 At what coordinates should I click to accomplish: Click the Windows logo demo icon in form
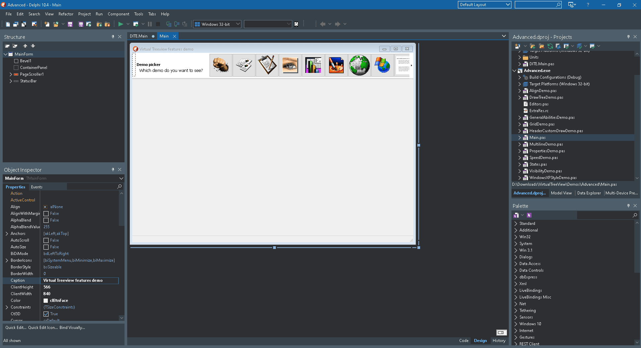[383, 65]
